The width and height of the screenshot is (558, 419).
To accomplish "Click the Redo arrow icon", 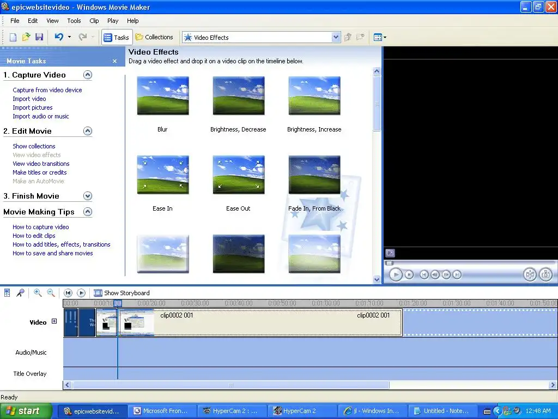I will pos(83,37).
